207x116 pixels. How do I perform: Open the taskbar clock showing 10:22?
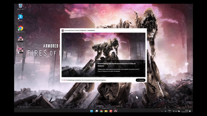[x=185, y=111]
